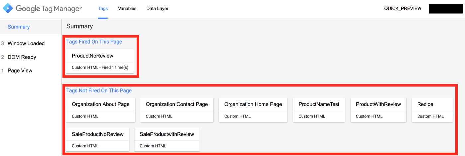Click the Summary heading in main panel
The width and height of the screenshot is (465, 156).
[80, 26]
